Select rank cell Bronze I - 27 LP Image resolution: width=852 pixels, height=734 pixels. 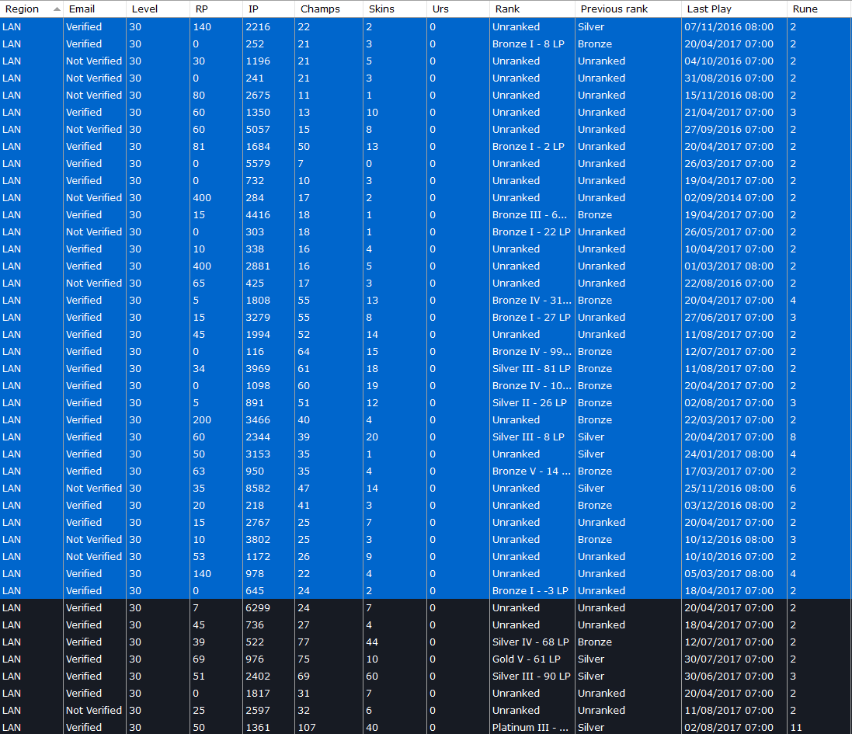[x=531, y=317]
